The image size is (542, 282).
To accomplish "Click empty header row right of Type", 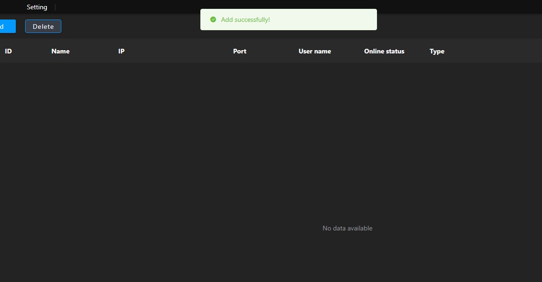I will 493,51.
